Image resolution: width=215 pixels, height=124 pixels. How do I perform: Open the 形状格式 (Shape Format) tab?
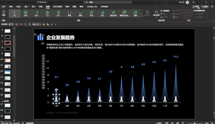pos(105,7)
